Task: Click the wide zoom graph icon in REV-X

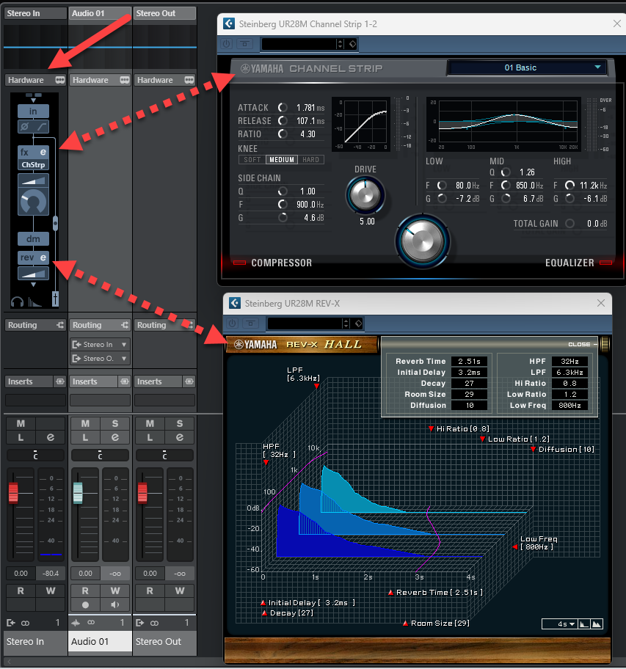Action: (597, 624)
